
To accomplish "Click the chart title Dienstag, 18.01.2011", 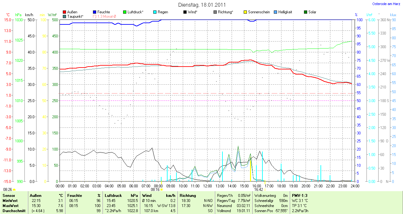I will pos(201,5).
